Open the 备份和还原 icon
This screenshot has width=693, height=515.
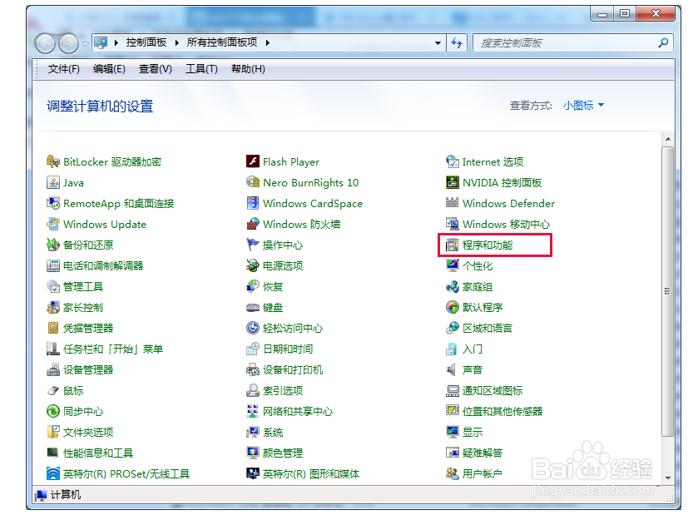coord(53,245)
